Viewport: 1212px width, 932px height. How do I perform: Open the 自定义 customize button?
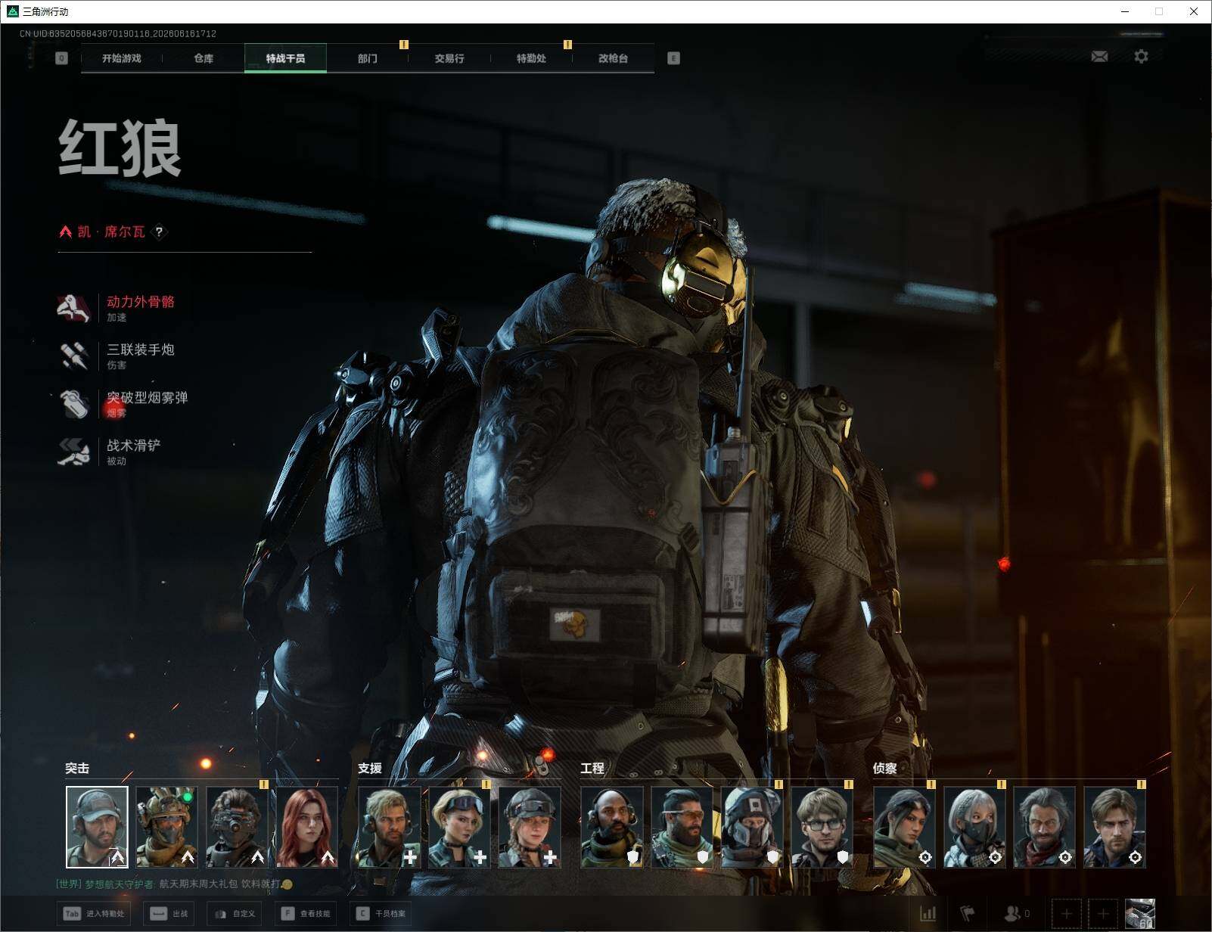click(x=235, y=914)
